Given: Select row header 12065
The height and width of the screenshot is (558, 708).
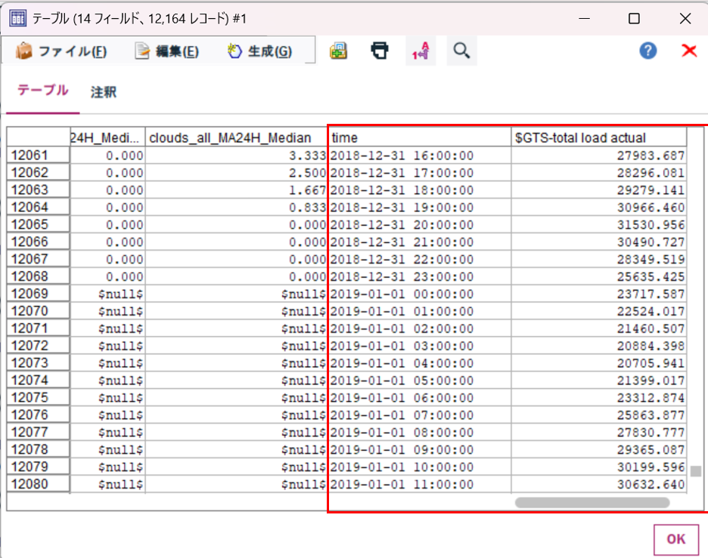Looking at the screenshot, I should pyautogui.click(x=39, y=224).
